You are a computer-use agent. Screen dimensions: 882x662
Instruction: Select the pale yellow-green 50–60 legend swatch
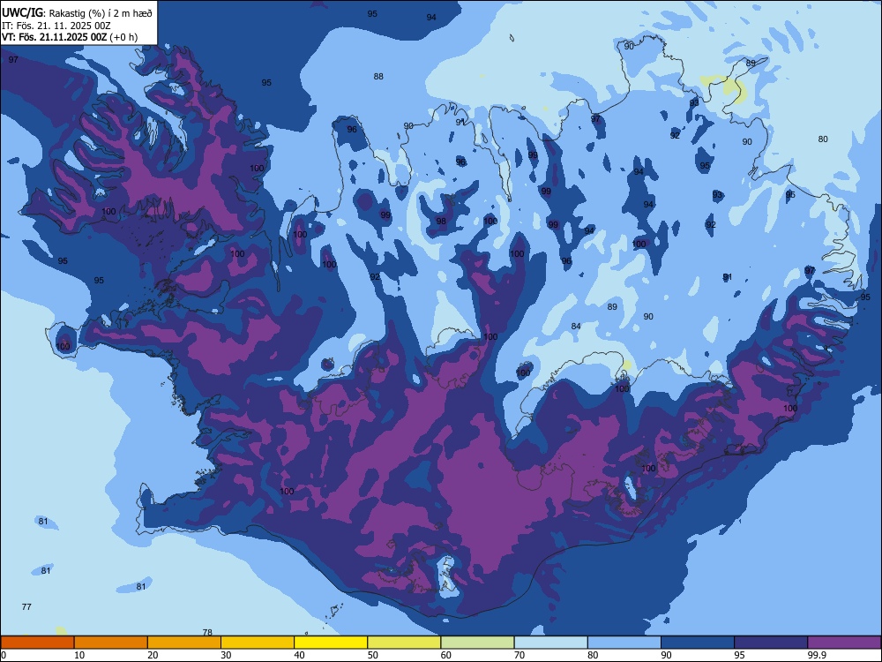[x=404, y=643]
